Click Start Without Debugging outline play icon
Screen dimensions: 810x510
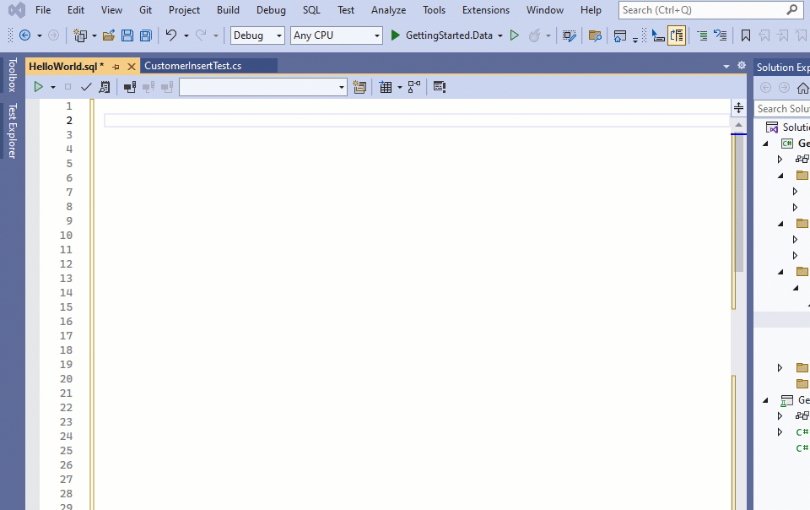(x=515, y=35)
